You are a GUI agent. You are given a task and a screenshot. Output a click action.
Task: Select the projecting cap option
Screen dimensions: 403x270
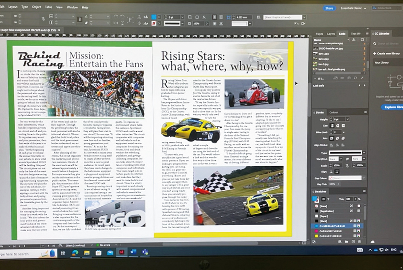point(343,126)
